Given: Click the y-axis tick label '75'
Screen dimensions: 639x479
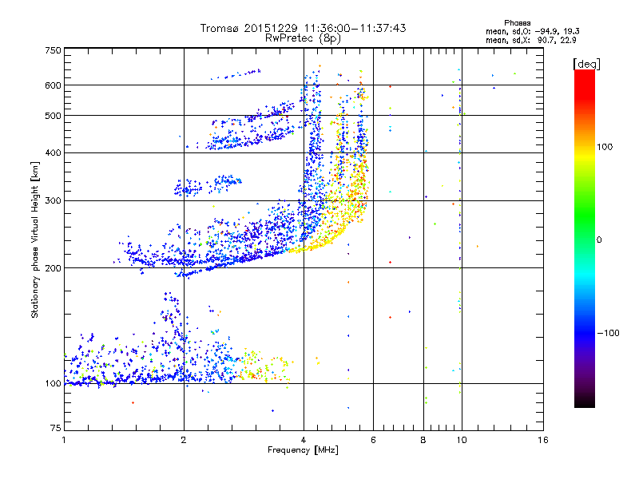Looking at the screenshot, I should 56,428.
